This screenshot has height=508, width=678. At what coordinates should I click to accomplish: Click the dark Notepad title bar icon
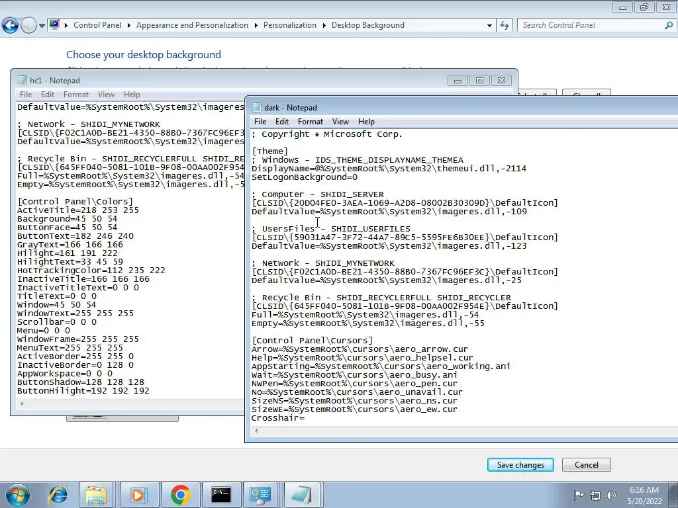pos(257,108)
